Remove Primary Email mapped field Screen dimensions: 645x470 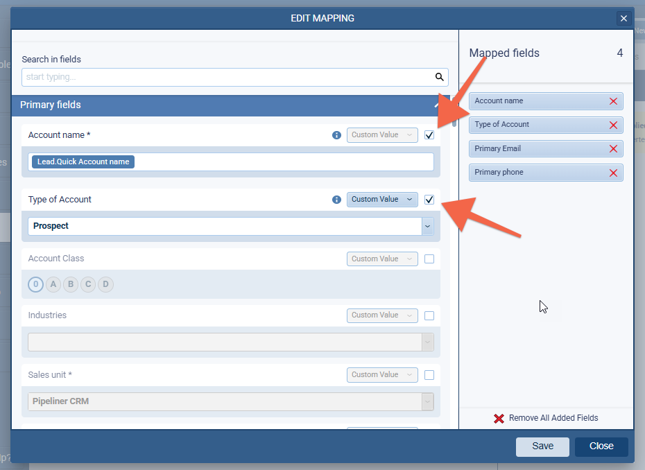(613, 149)
